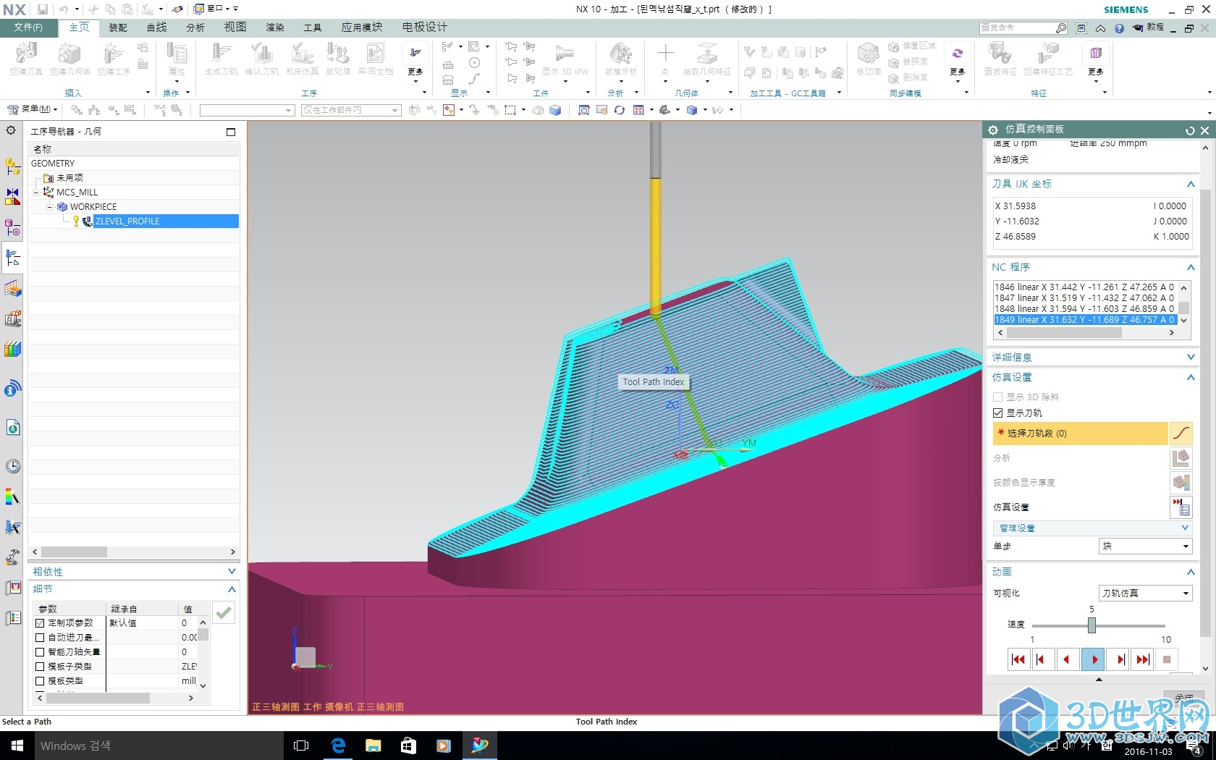
Task: Toggle the 显示 3D 除料 checkbox
Action: 998,397
